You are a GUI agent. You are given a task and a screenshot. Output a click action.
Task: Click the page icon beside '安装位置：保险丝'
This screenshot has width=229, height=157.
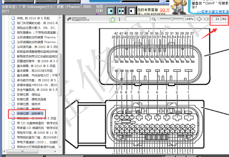[13, 95]
